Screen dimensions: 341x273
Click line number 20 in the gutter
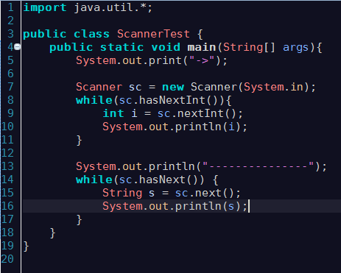[7, 259]
